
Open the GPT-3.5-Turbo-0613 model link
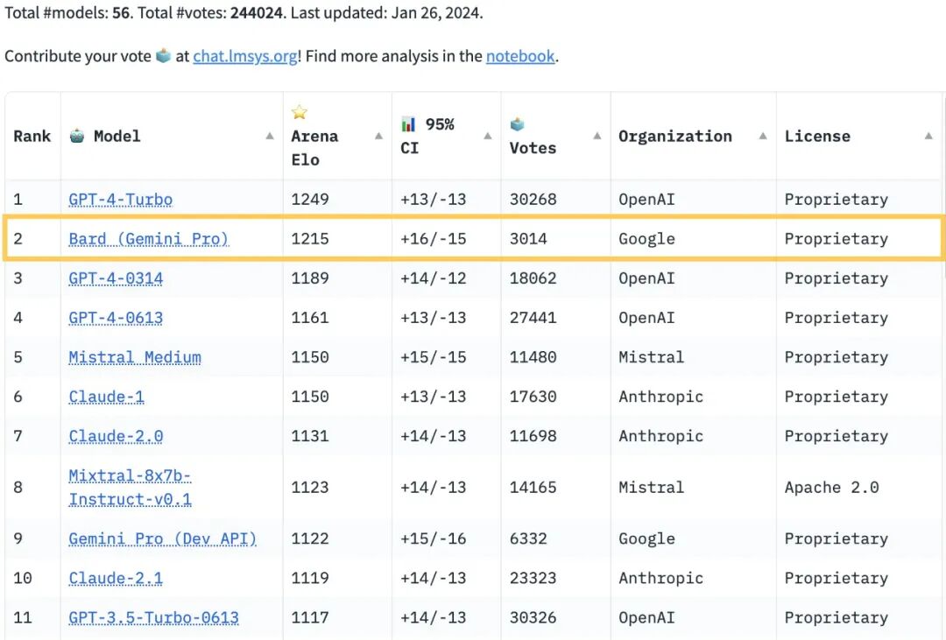tap(154, 618)
